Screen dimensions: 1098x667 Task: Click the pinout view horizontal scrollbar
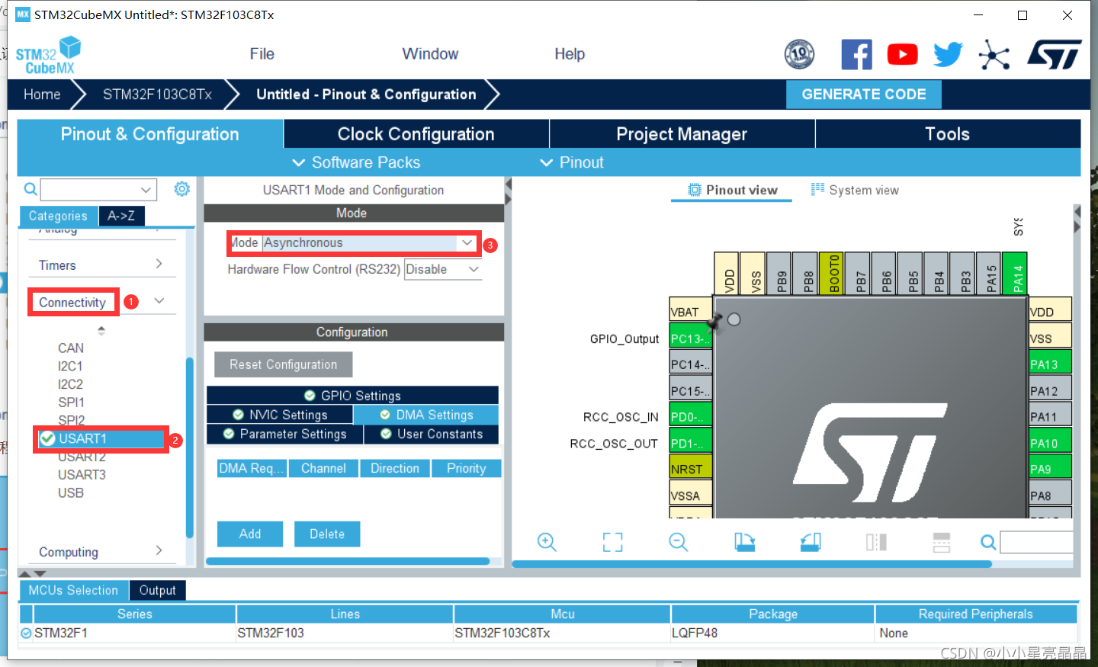pos(752,564)
